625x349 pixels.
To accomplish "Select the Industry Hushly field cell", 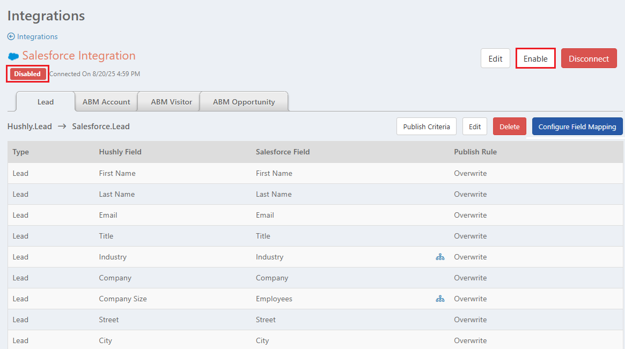I will [x=113, y=257].
